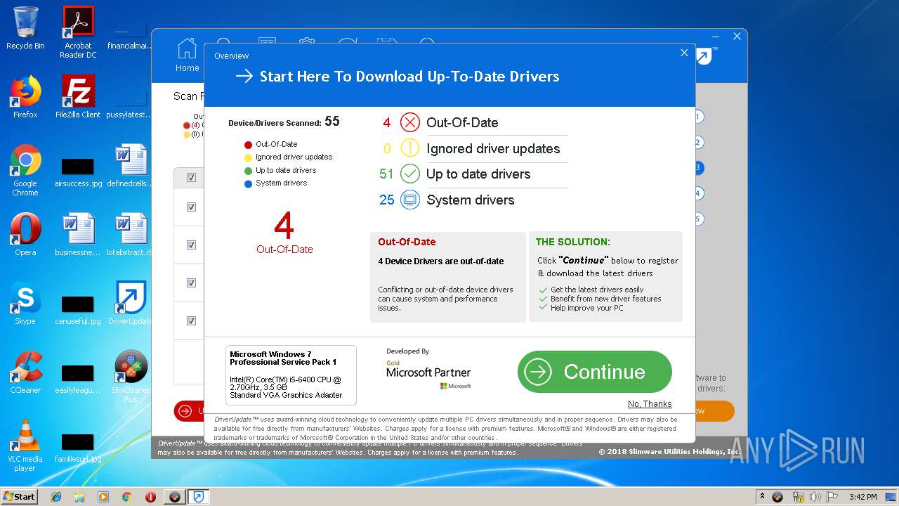The width and height of the screenshot is (899, 506).
Task: Click the 'Device/Drivers Scanned: 55' label
Action: (x=284, y=122)
